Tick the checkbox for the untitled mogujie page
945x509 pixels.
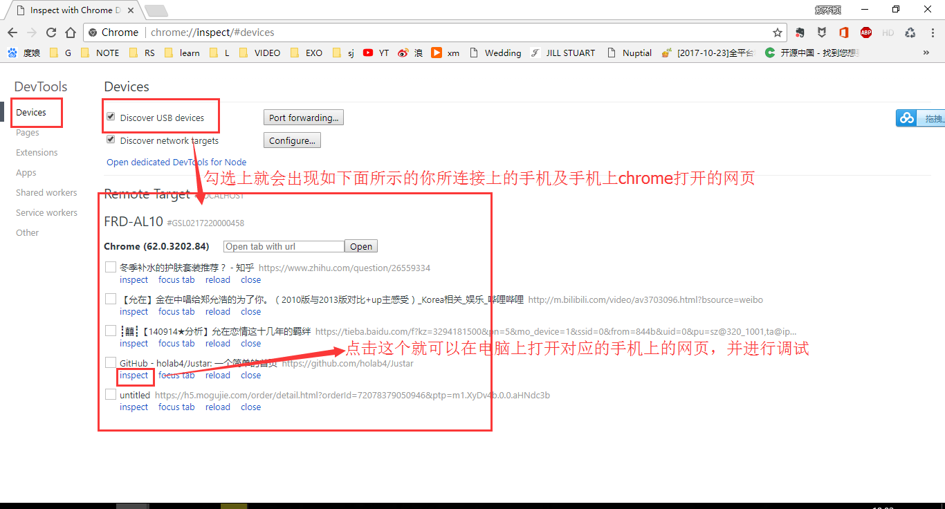[x=111, y=394]
